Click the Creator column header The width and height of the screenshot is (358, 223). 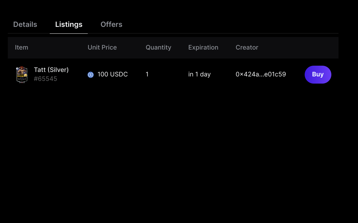click(x=247, y=47)
